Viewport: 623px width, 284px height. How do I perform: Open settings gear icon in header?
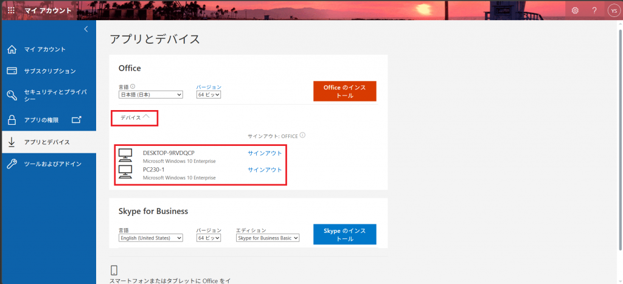point(575,10)
